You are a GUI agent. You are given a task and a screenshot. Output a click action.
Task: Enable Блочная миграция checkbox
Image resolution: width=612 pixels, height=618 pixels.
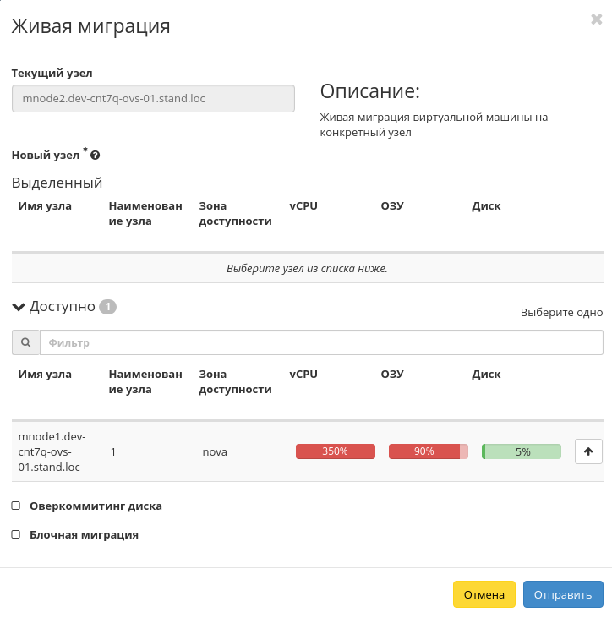[x=16, y=534]
